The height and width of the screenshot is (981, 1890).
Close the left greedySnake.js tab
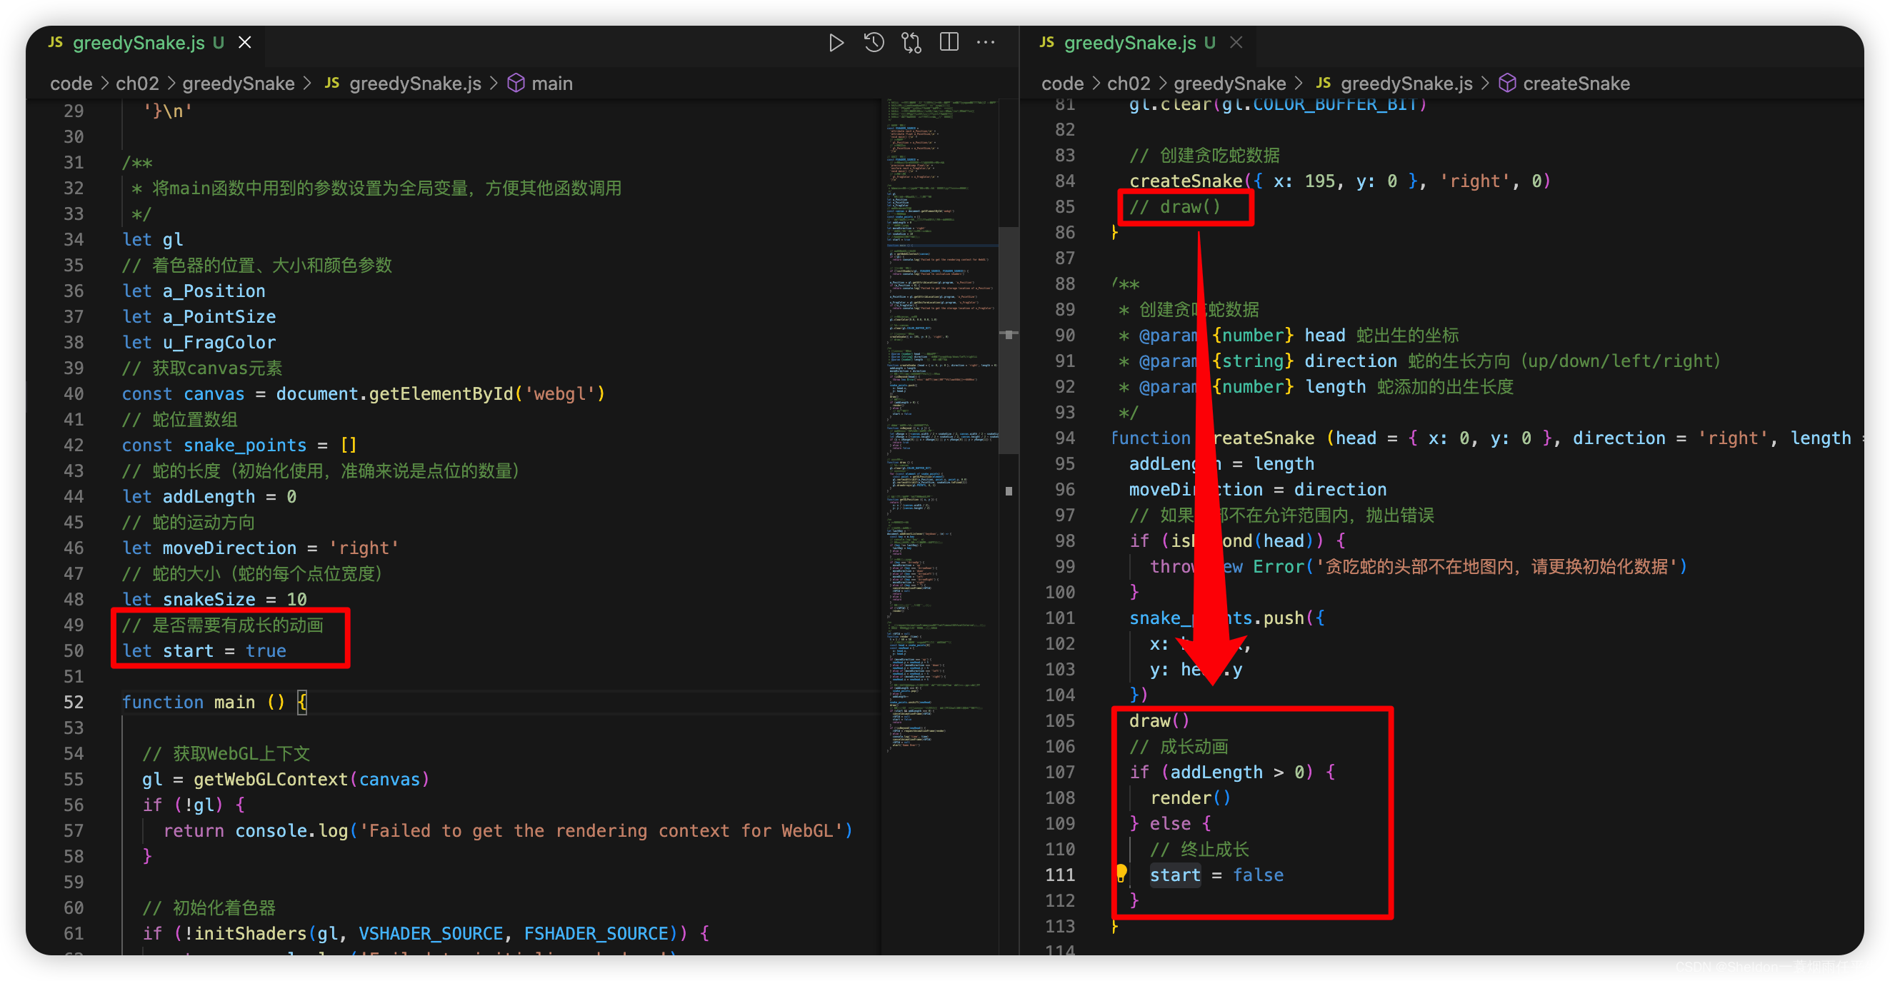245,43
